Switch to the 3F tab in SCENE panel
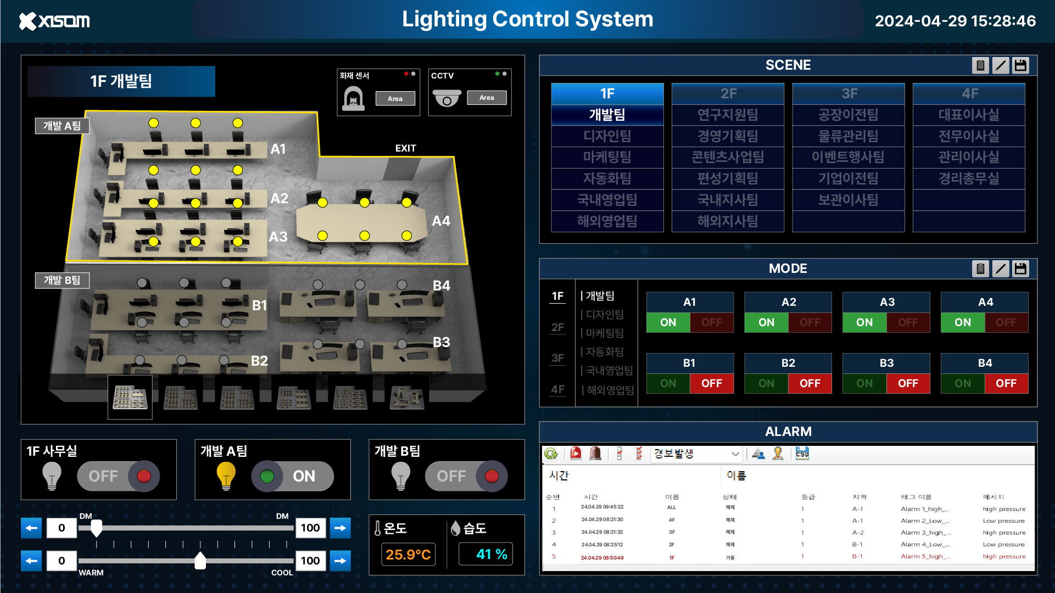Viewport: 1055px width, 593px height. click(x=848, y=93)
